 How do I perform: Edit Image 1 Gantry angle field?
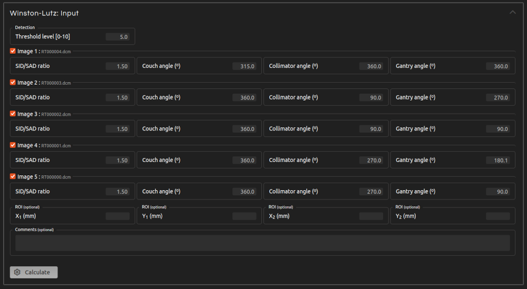(x=498, y=66)
